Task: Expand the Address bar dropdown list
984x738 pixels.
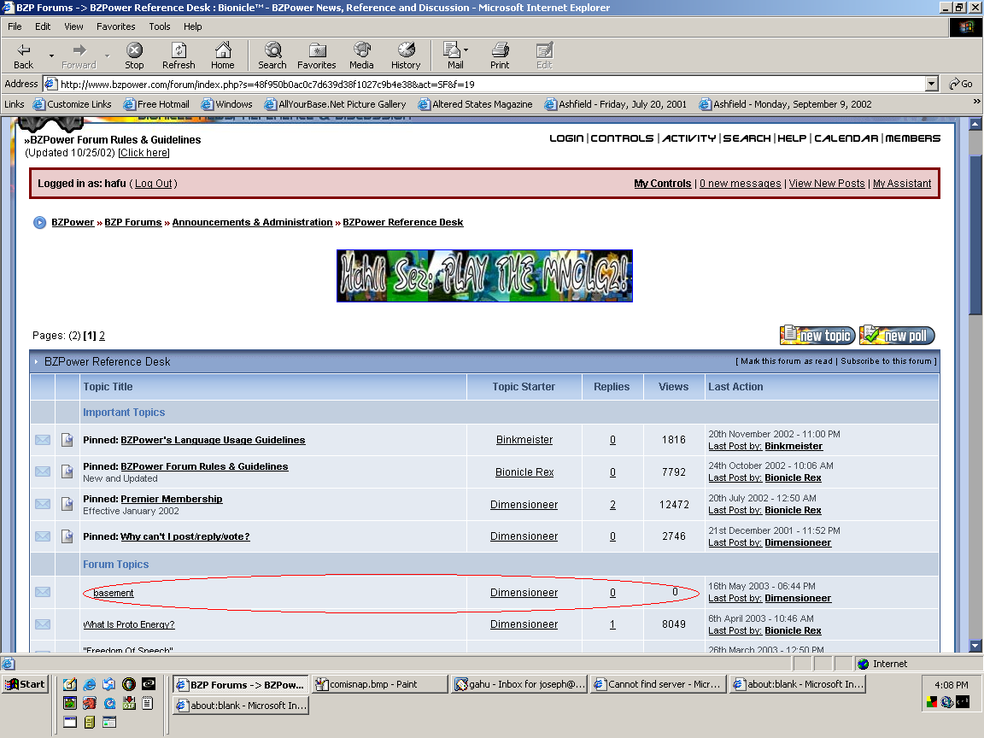Action: 932,84
